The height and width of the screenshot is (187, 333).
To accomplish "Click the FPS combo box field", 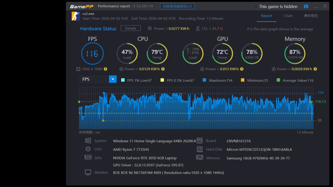I will tap(94, 79).
